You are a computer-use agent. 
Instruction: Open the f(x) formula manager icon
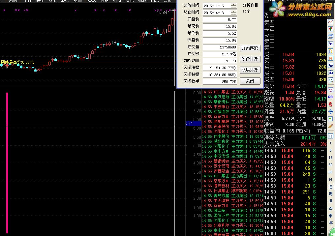point(330,73)
